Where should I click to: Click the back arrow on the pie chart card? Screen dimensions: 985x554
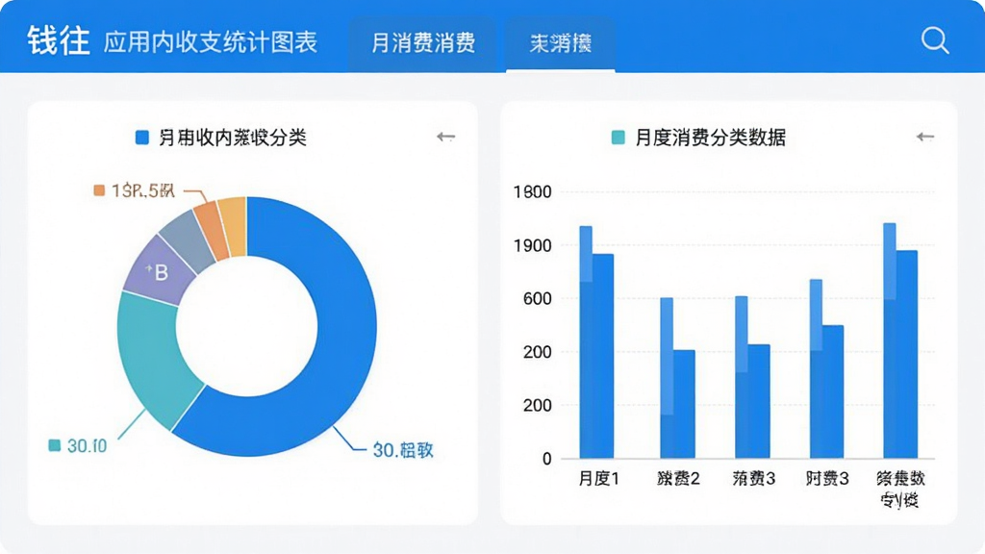(x=445, y=137)
